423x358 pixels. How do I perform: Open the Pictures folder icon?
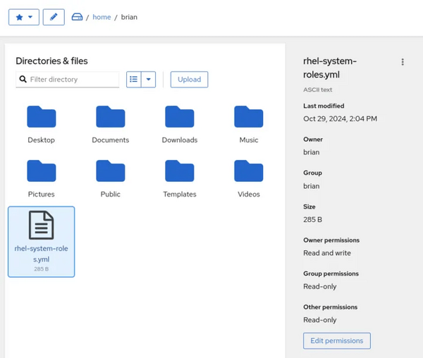pos(41,171)
